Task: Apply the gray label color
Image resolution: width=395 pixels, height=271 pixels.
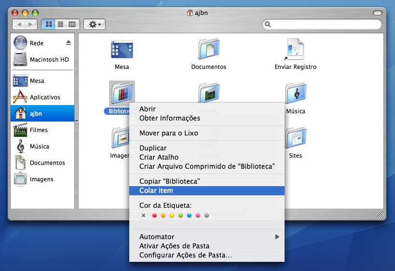Action: 206,216
